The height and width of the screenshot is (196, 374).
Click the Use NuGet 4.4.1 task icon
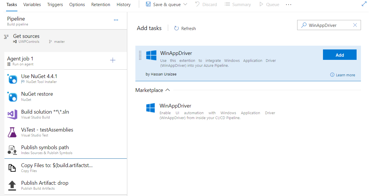pyautogui.click(x=12, y=79)
